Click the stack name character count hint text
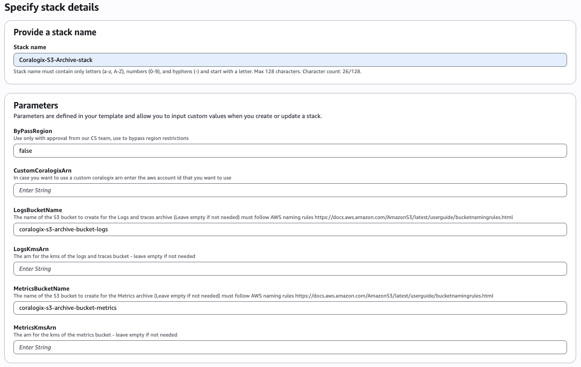The width and height of the screenshot is (581, 367). point(187,71)
